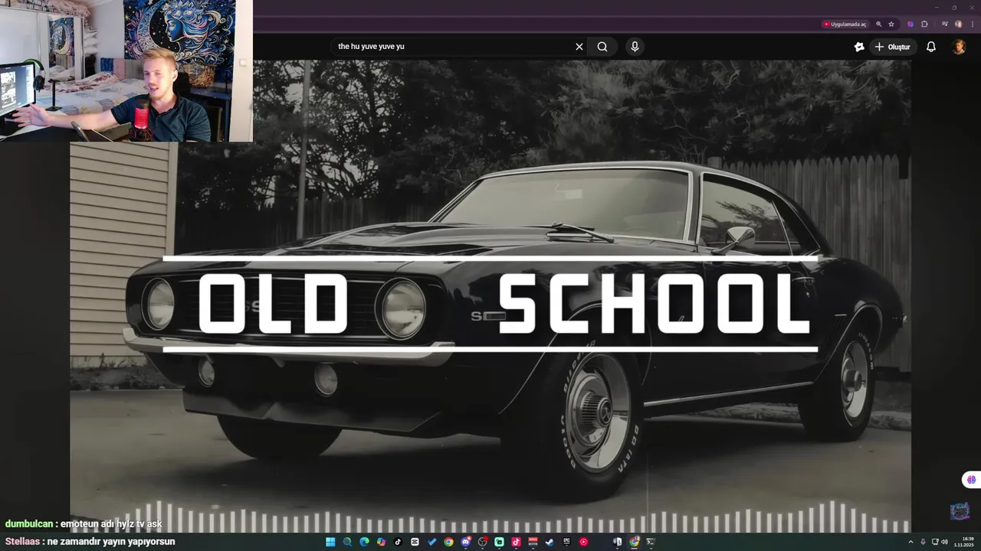Click the YouTube search magnifier button
Image resolution: width=981 pixels, height=551 pixels.
602,47
